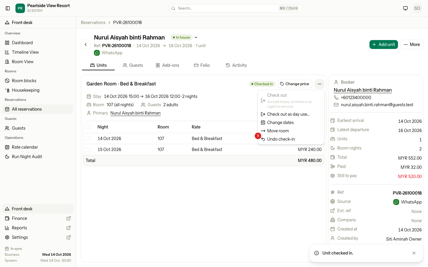This screenshot has width=428, height=267.
Task: Open primary guest Nurul Aisyah link
Action: [x=136, y=113]
